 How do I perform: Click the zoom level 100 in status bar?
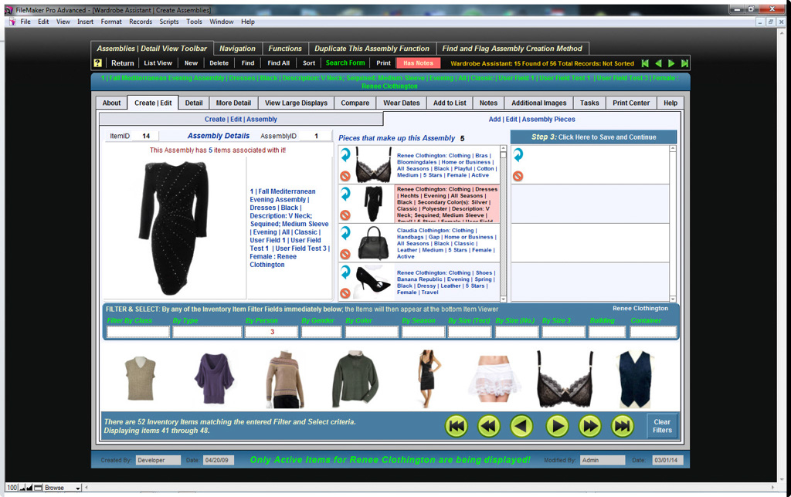coord(12,488)
